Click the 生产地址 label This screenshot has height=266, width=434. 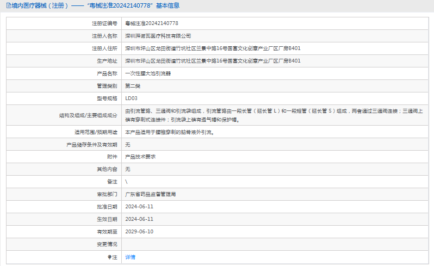tap(107, 61)
